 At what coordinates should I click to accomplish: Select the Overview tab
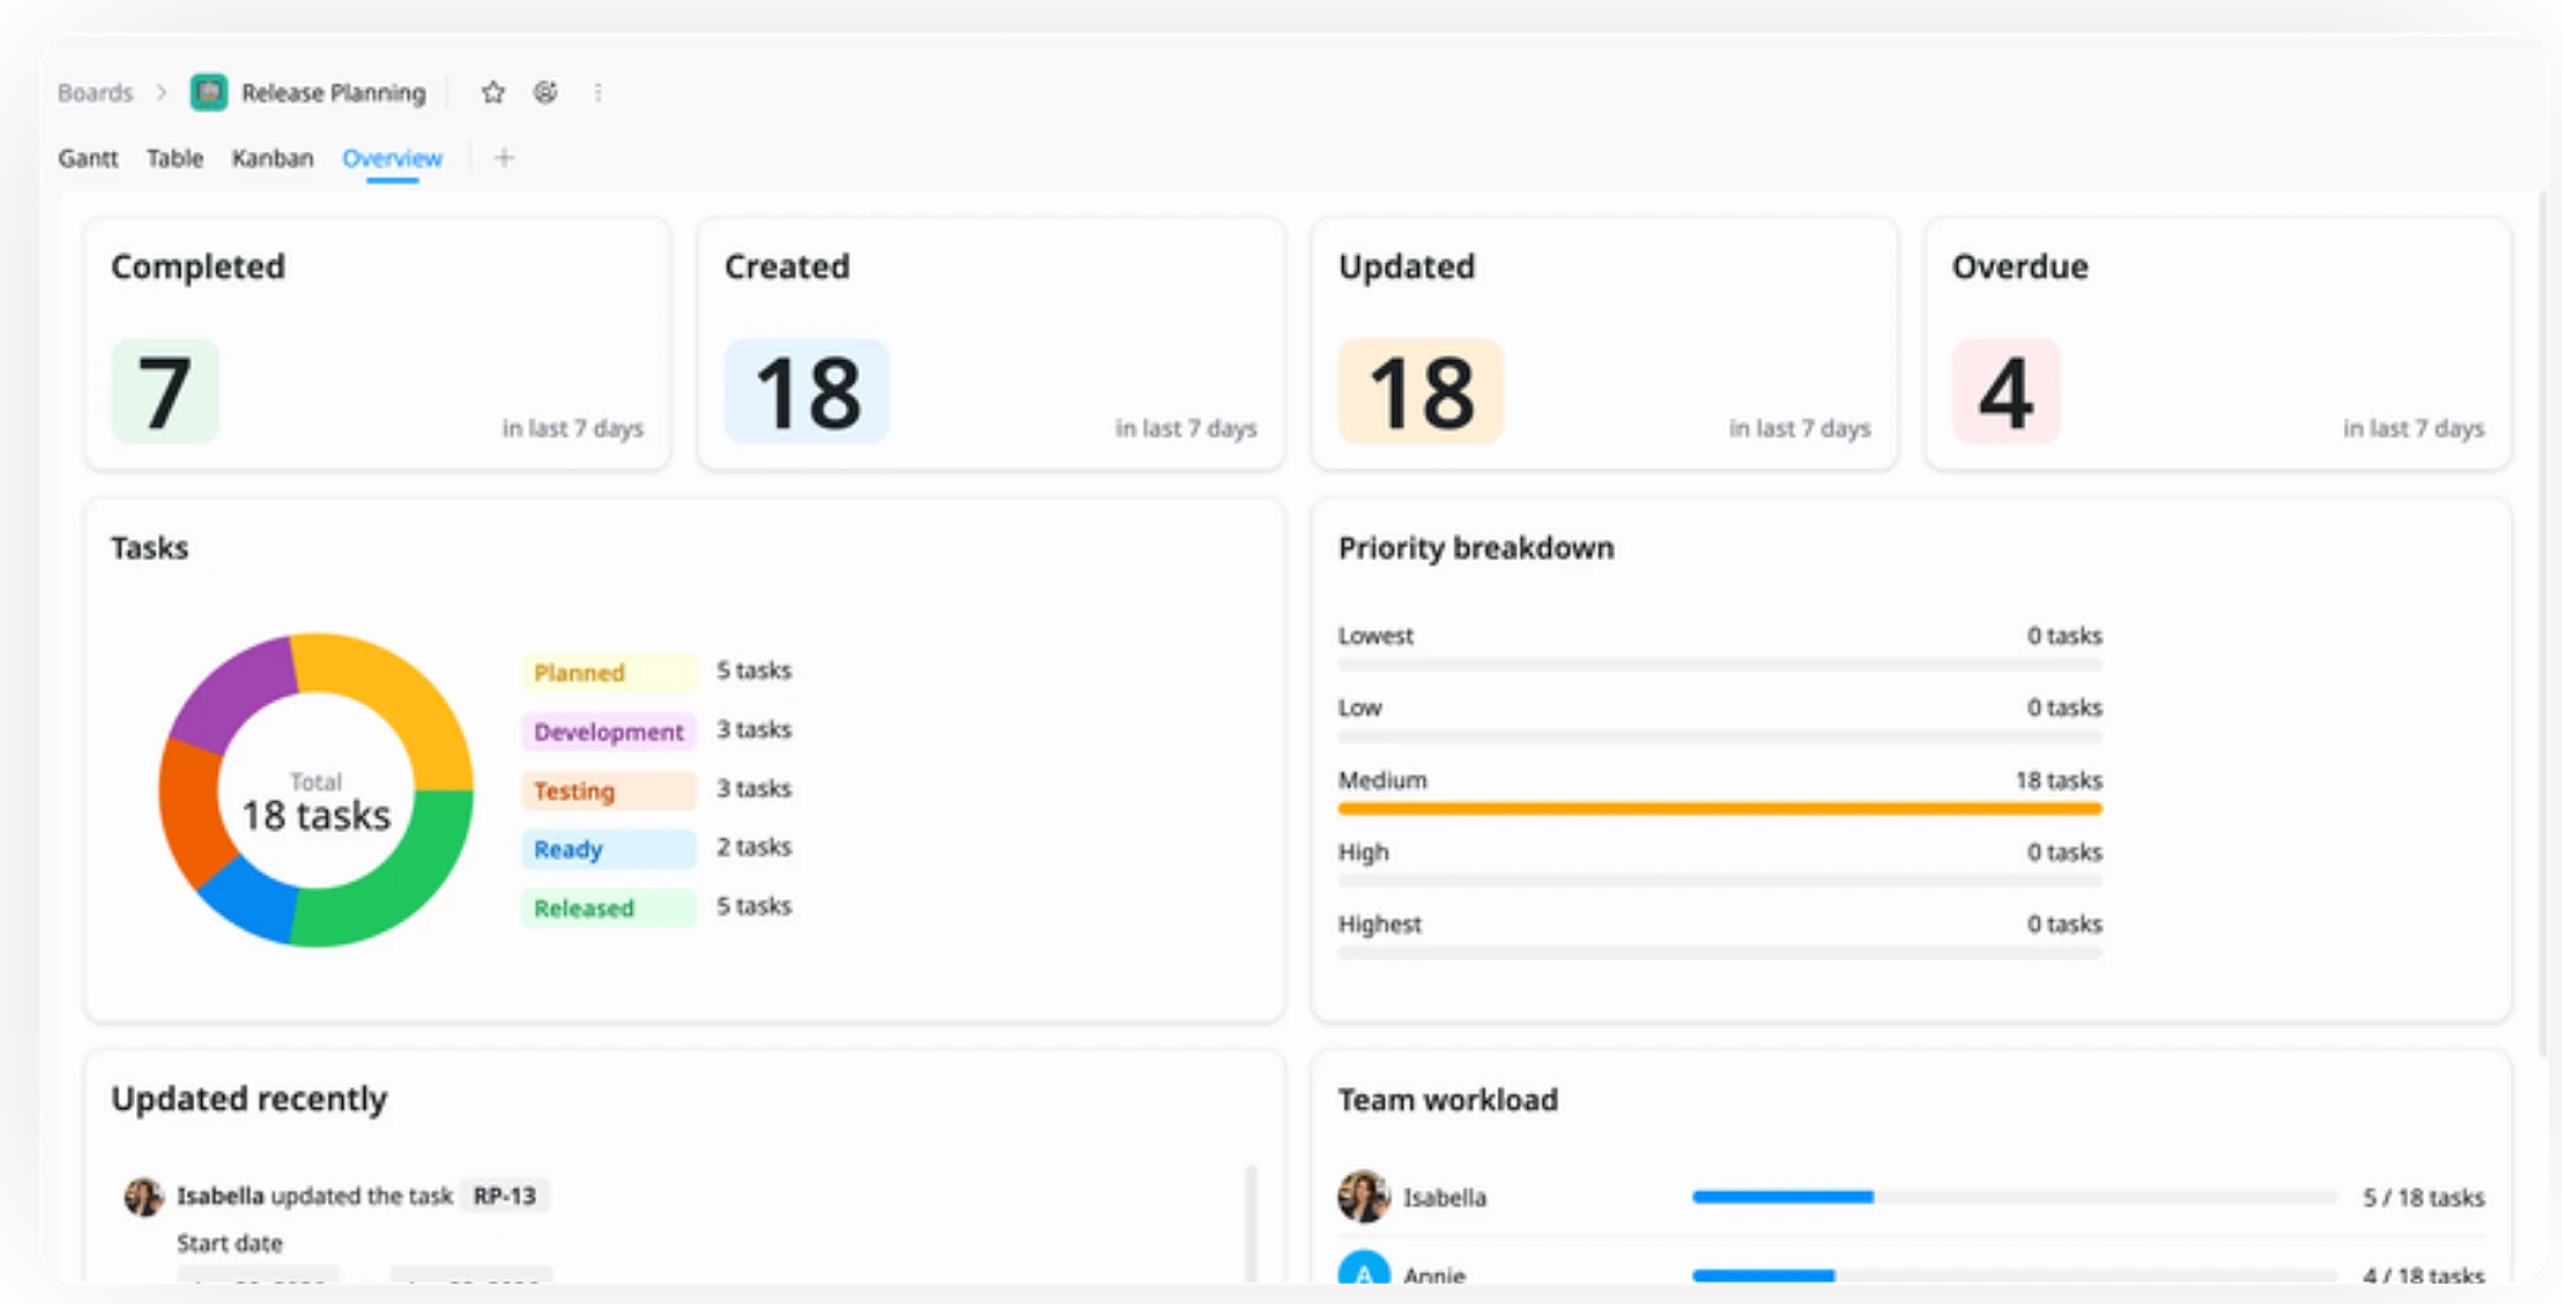pos(392,158)
